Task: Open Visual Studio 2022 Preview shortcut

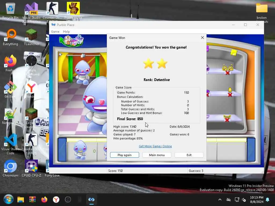Action: pyautogui.click(x=31, y=13)
